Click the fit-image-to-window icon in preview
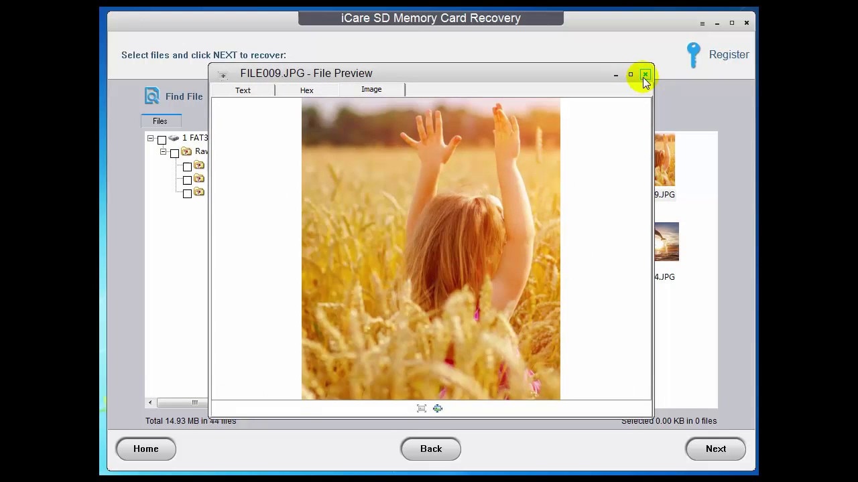The image size is (858, 482). [x=422, y=408]
